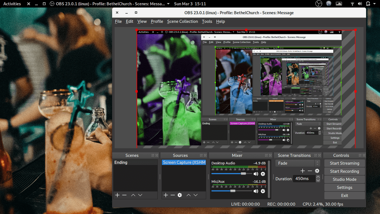The height and width of the screenshot is (214, 380).
Task: Click the Start Streaming button
Action: click(x=344, y=163)
